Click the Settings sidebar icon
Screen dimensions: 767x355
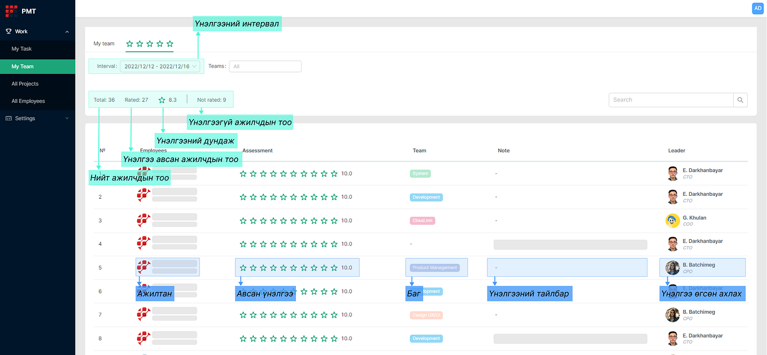pyautogui.click(x=8, y=119)
